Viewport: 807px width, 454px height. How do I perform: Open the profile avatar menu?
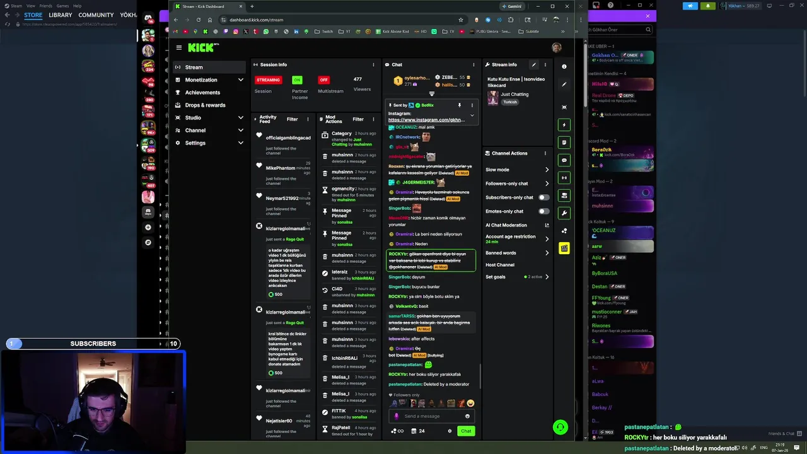click(556, 47)
